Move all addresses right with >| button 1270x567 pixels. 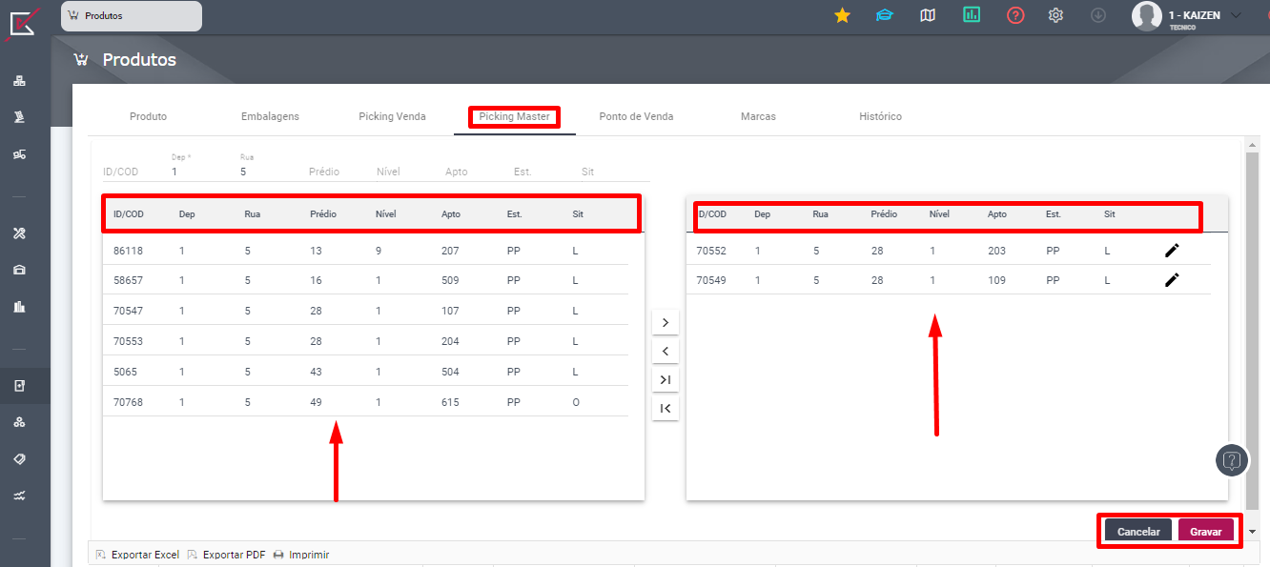pyautogui.click(x=665, y=380)
